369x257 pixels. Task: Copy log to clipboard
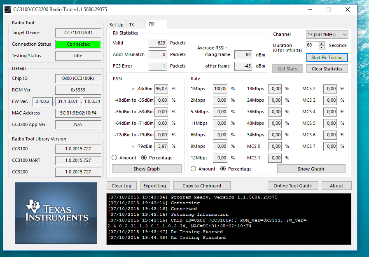click(202, 186)
